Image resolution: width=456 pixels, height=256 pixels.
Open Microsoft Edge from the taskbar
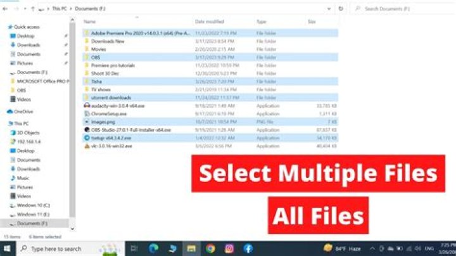(153, 248)
